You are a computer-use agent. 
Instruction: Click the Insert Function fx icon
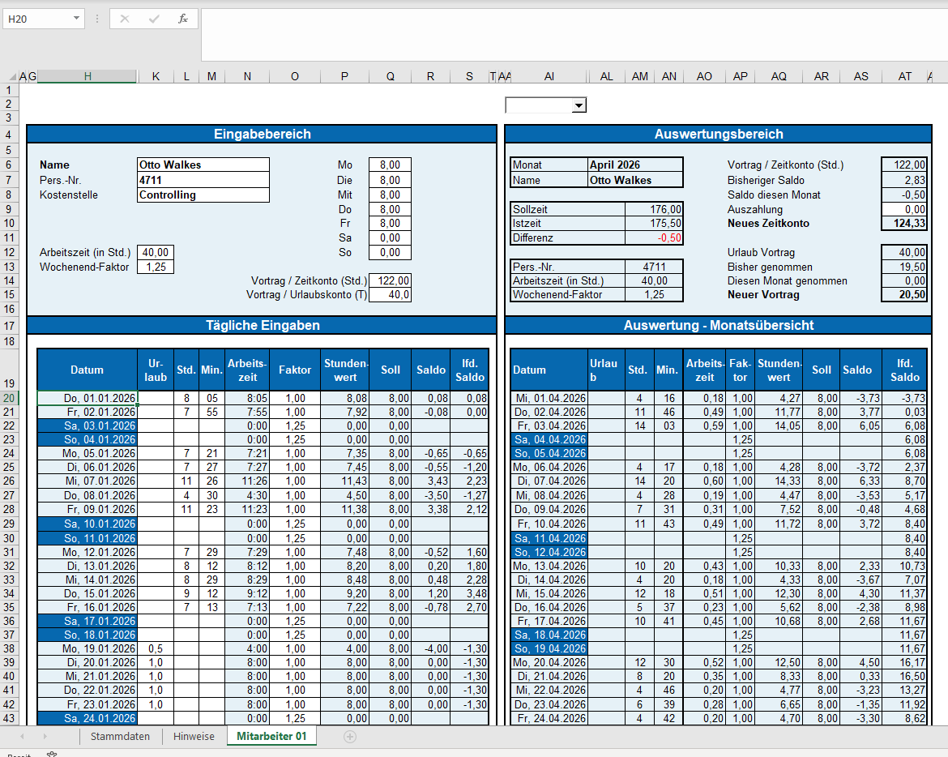click(x=183, y=19)
